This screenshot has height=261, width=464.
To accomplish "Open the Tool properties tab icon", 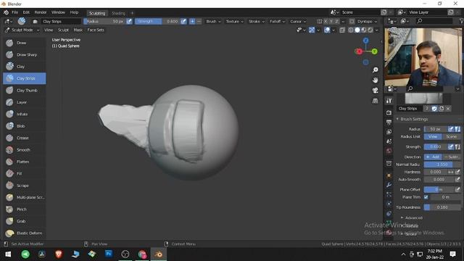I will (389, 101).
